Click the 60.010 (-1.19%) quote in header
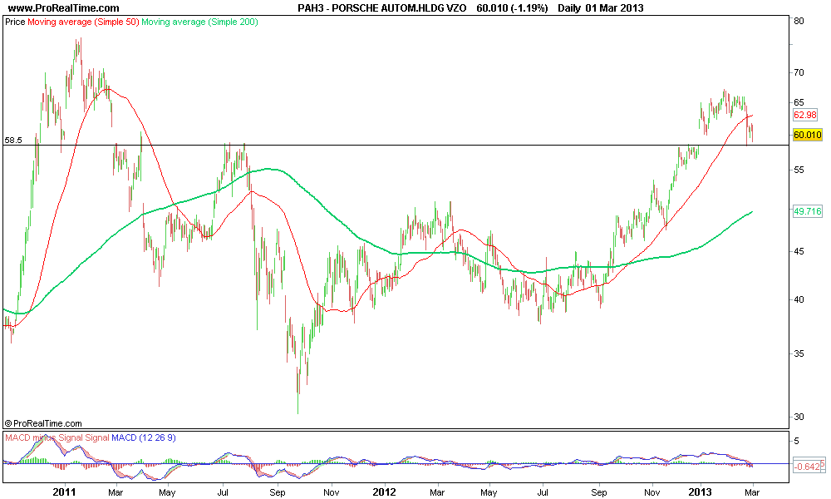The image size is (831, 499). 512,8
